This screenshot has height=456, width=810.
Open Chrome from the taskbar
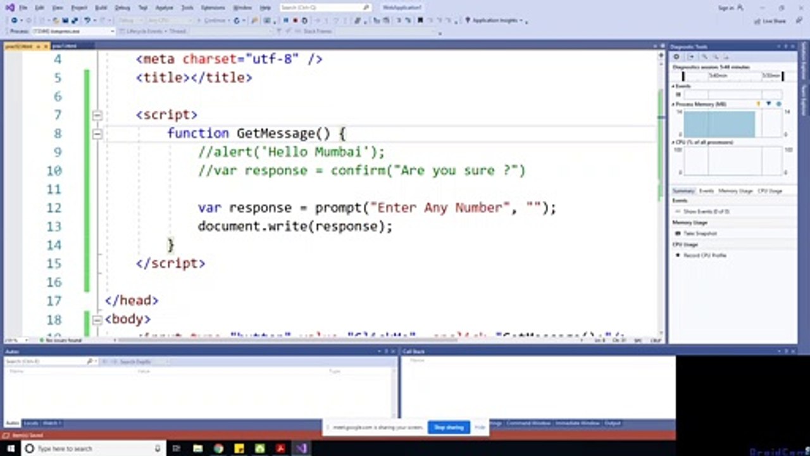[x=218, y=448]
